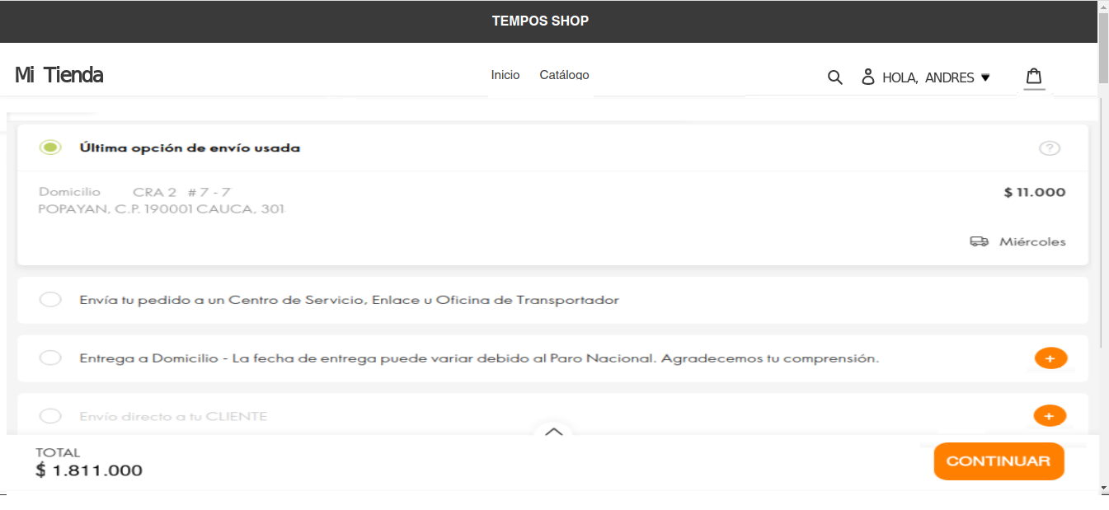The width and height of the screenshot is (1109, 510).
Task: Expand Entrega a Domicilio with orange plus
Action: (1050, 358)
